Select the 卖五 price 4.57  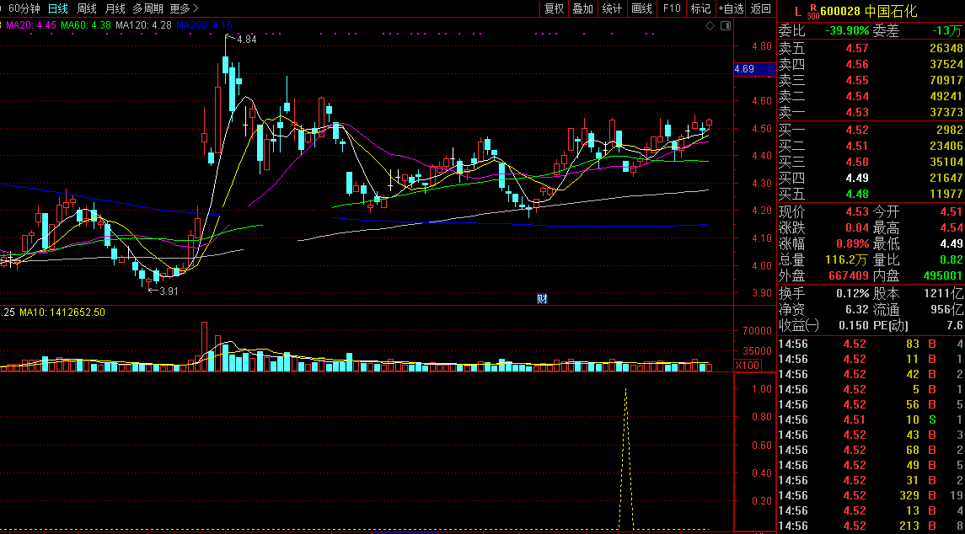pyautogui.click(x=856, y=48)
